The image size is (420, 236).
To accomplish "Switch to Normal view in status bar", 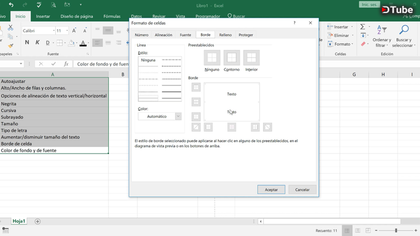I will pos(347,230).
